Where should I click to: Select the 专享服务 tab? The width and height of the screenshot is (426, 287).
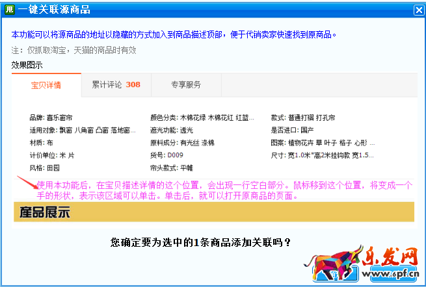186,85
